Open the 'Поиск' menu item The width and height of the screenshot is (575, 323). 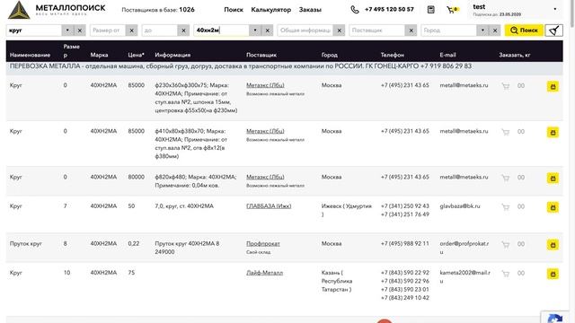point(234,10)
